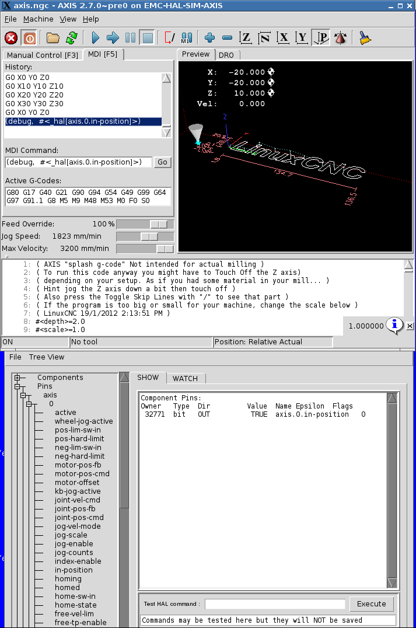Image resolution: width=416 pixels, height=628 pixels.
Task: Select the SHOW tab
Action: [148, 377]
